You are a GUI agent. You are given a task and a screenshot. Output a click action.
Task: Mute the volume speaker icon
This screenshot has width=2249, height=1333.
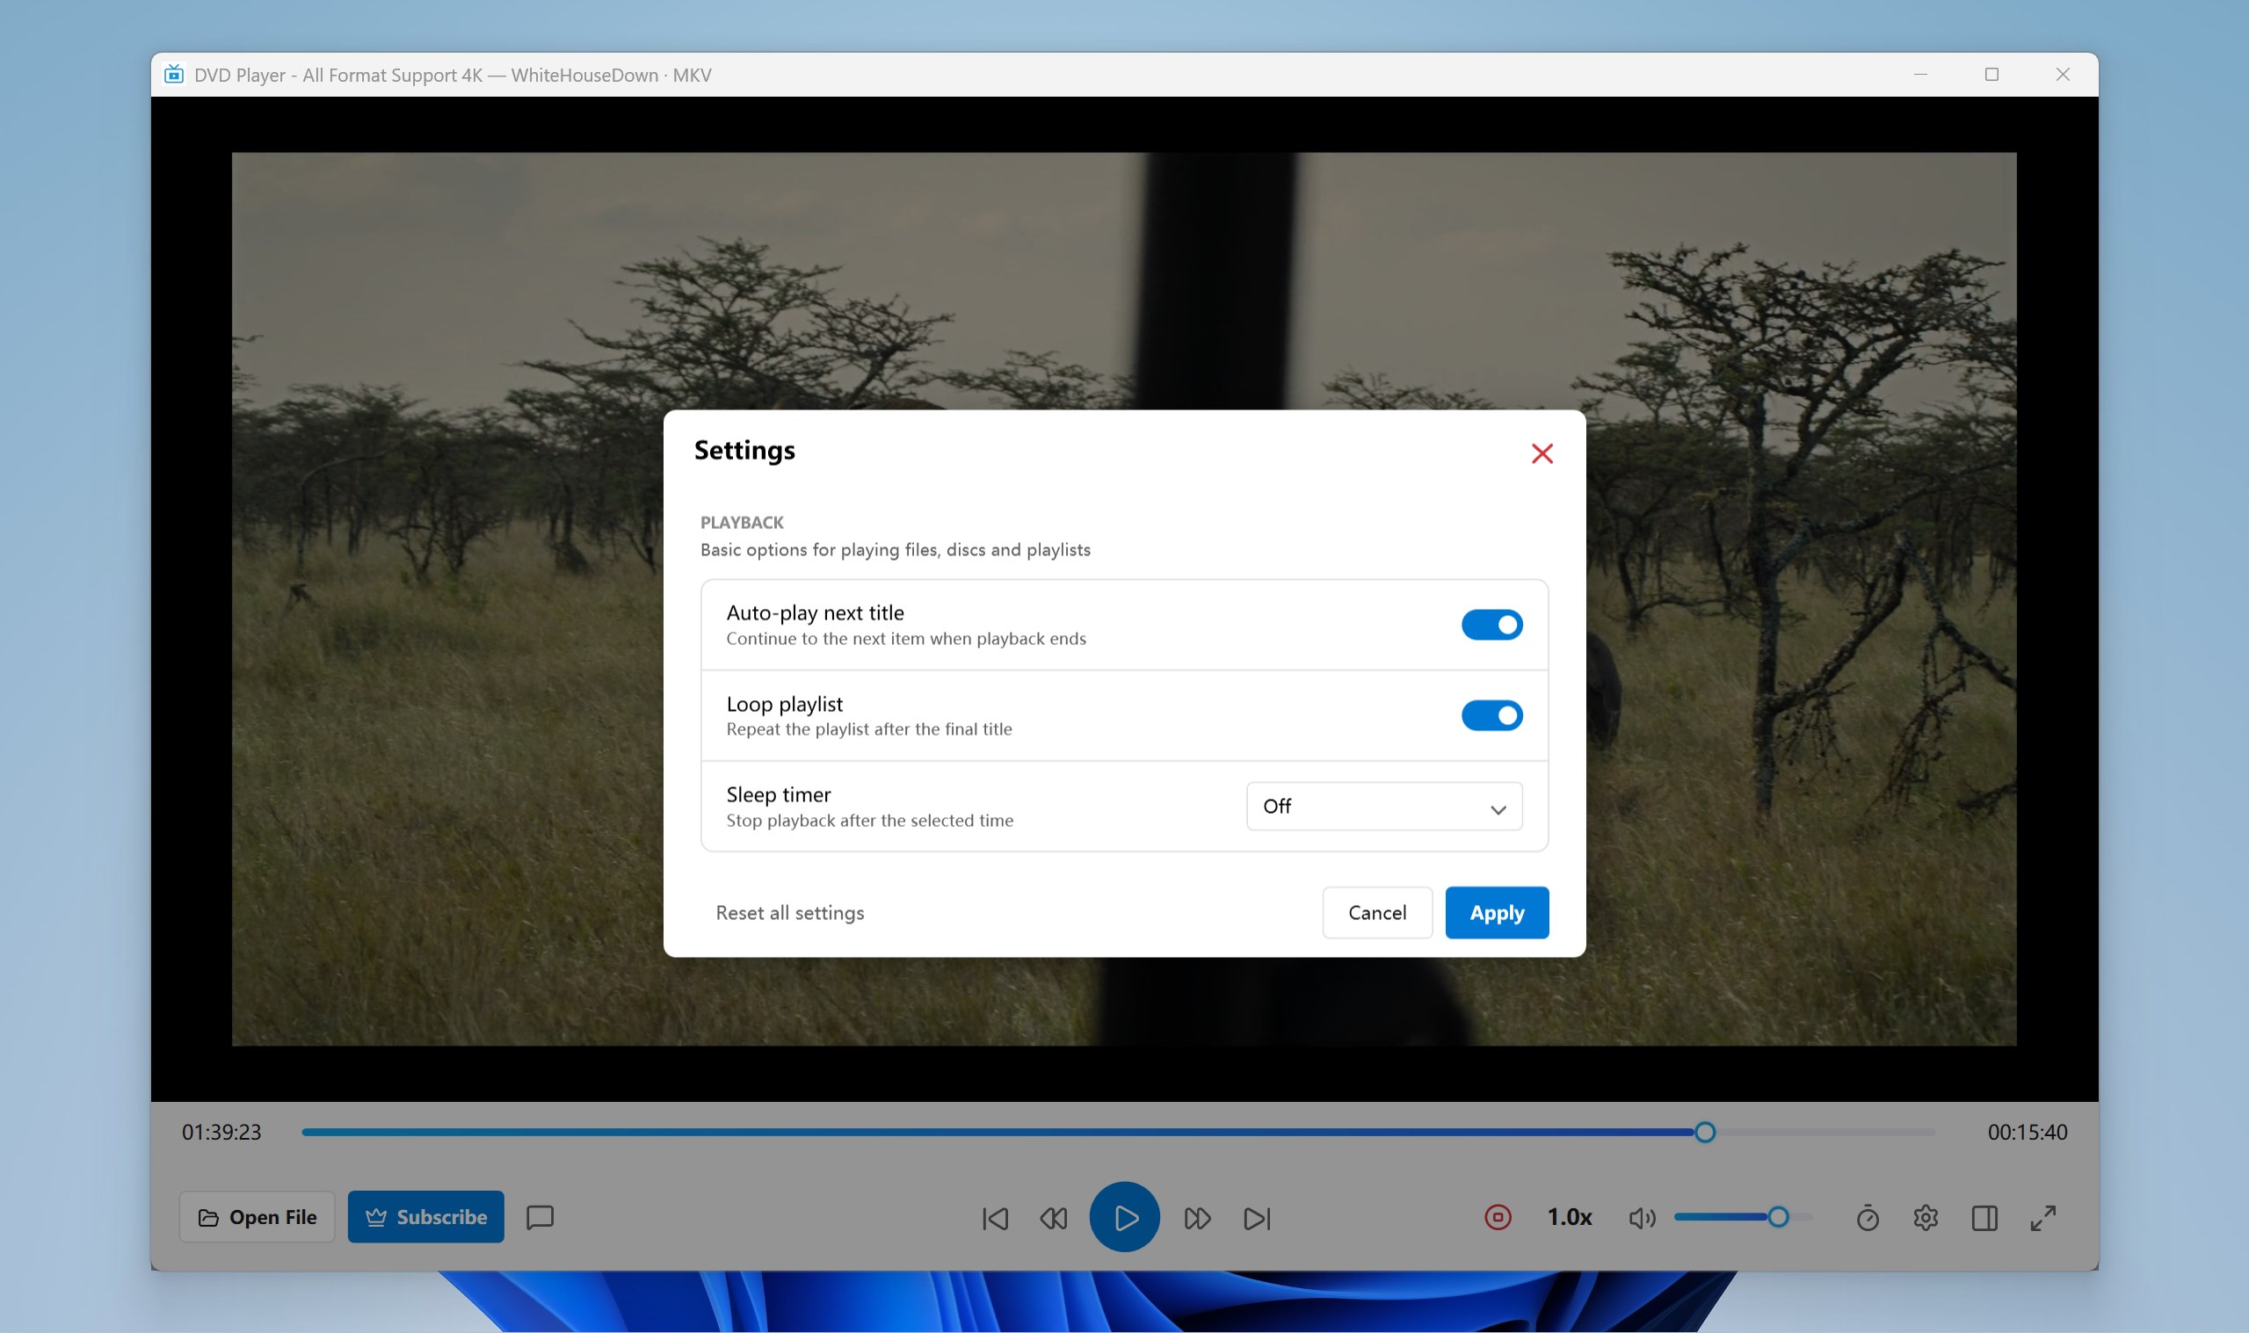(x=1642, y=1218)
